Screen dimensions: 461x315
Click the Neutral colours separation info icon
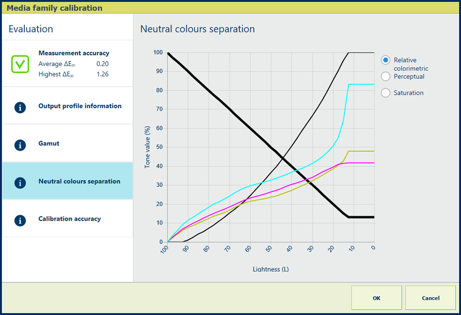tap(20, 183)
